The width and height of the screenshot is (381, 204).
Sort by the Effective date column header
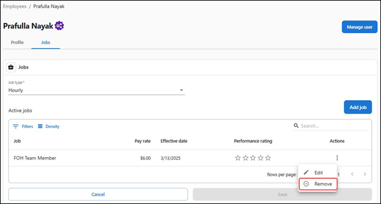[174, 141]
